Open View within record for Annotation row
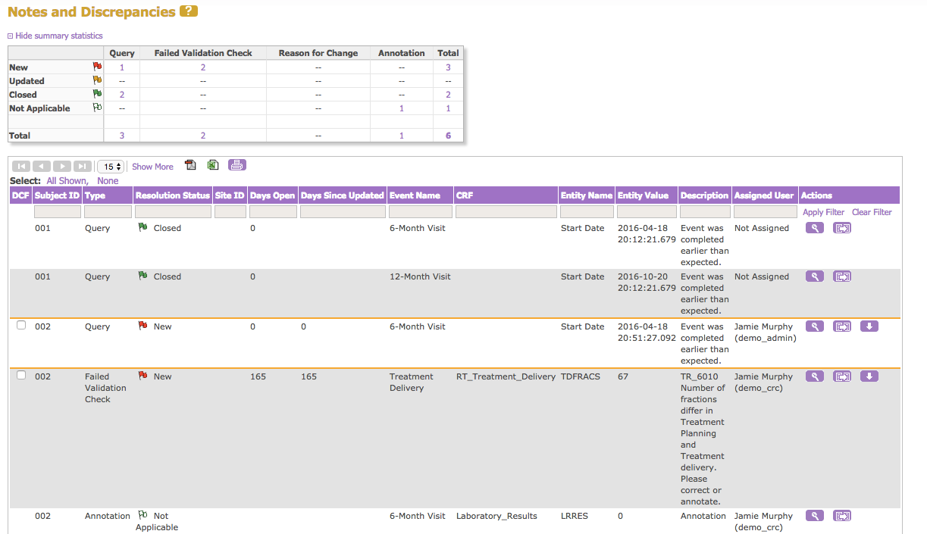 click(x=841, y=516)
